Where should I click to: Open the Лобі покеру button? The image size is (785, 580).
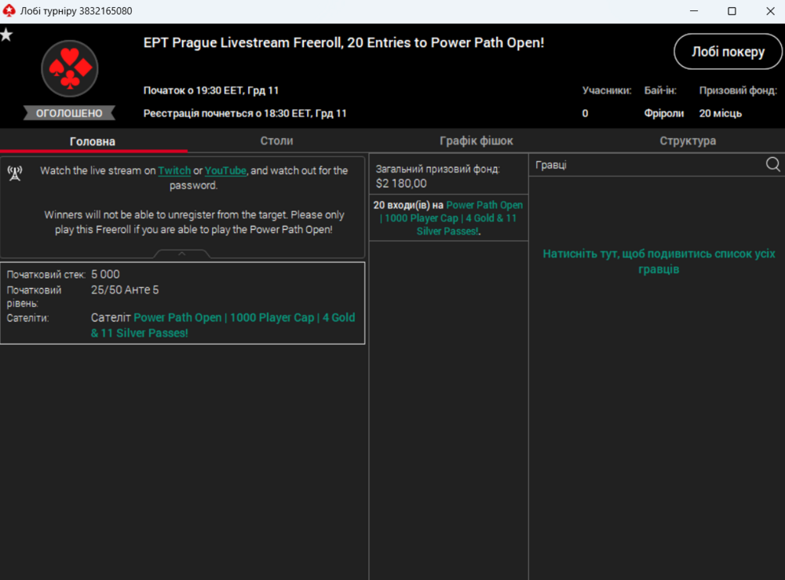click(728, 52)
